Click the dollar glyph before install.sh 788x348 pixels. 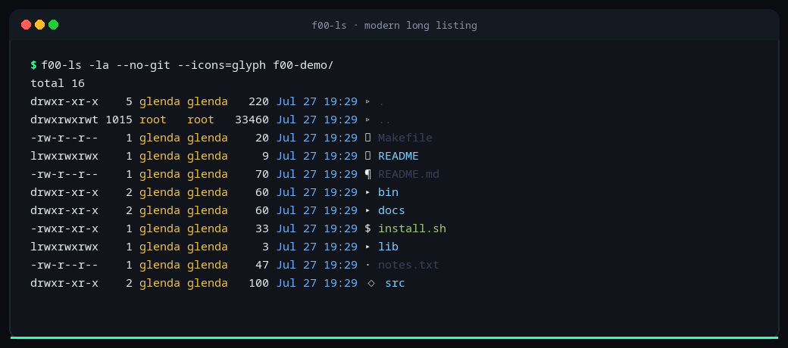pos(368,228)
